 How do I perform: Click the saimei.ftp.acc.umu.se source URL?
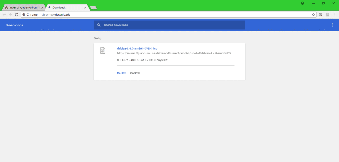(175, 53)
